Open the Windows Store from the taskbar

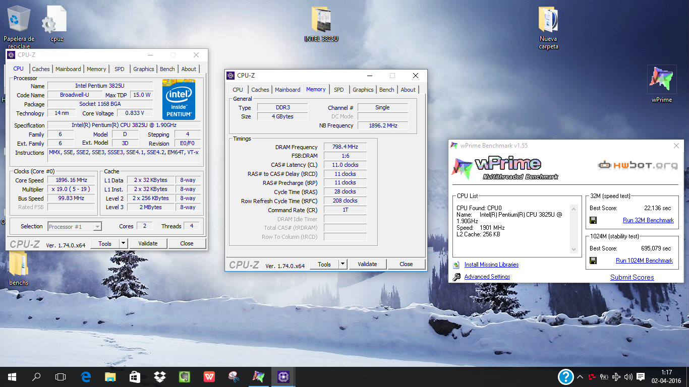tap(135, 377)
